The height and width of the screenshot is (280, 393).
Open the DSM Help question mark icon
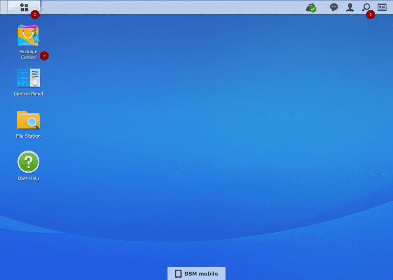point(28,162)
